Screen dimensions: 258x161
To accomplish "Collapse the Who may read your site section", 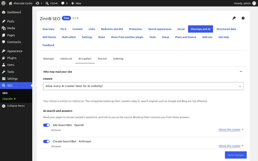I will click(x=241, y=71).
